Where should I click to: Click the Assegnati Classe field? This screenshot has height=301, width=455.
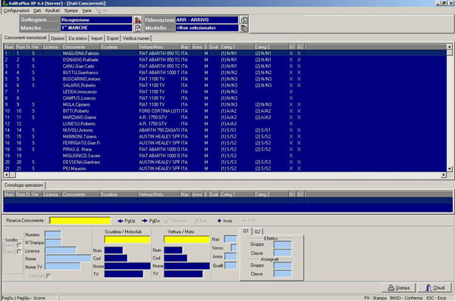(282, 274)
